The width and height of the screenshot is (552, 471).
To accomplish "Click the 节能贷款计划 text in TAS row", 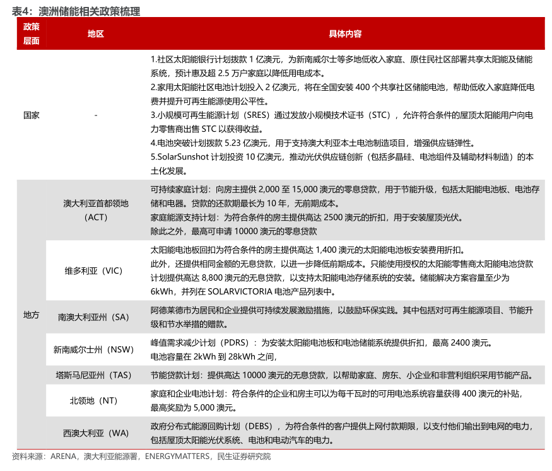I will [341, 375].
